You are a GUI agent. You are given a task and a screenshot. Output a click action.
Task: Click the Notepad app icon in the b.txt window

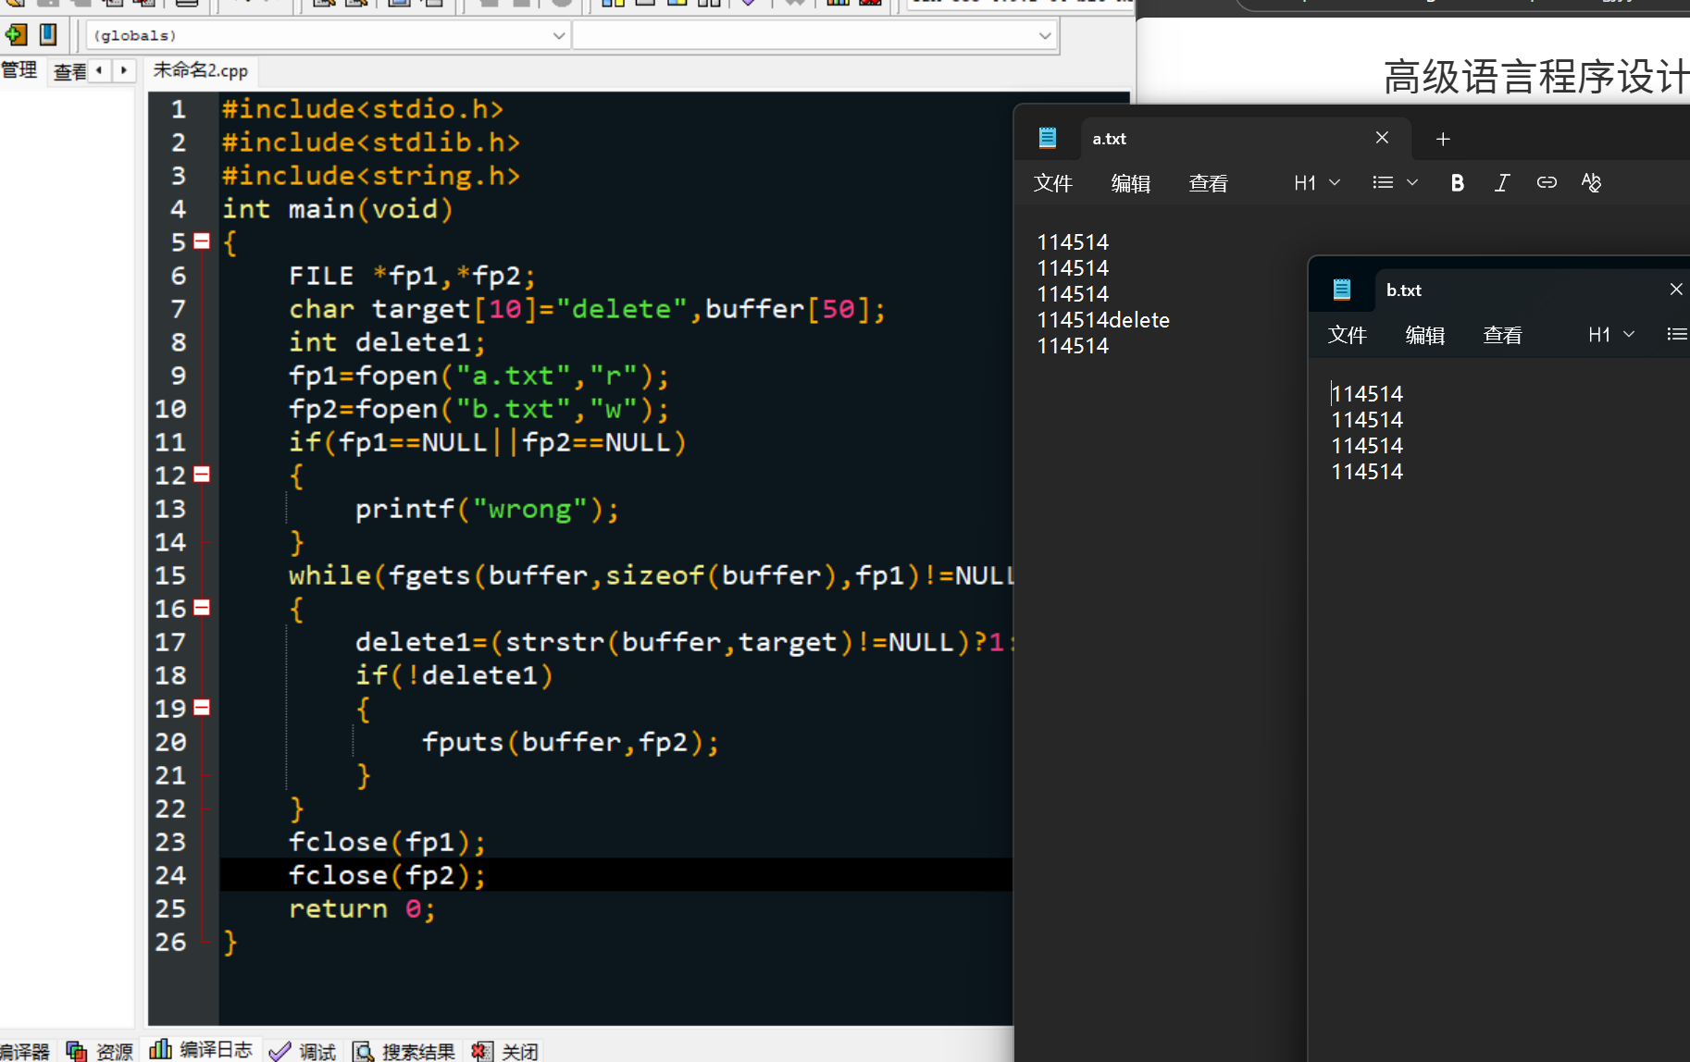[x=1342, y=290]
